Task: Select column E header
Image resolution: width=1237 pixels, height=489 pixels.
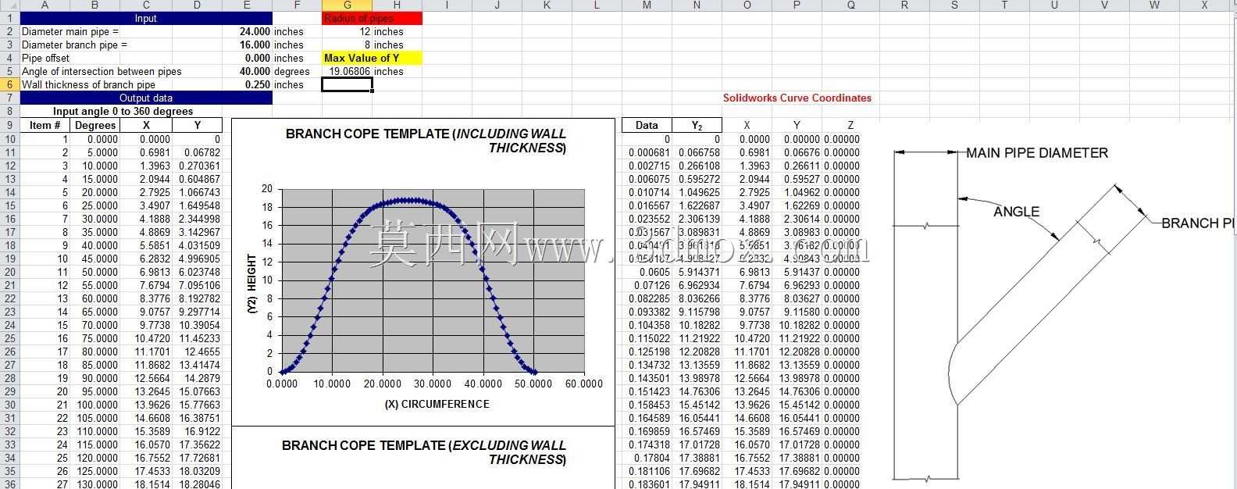Action: click(247, 5)
